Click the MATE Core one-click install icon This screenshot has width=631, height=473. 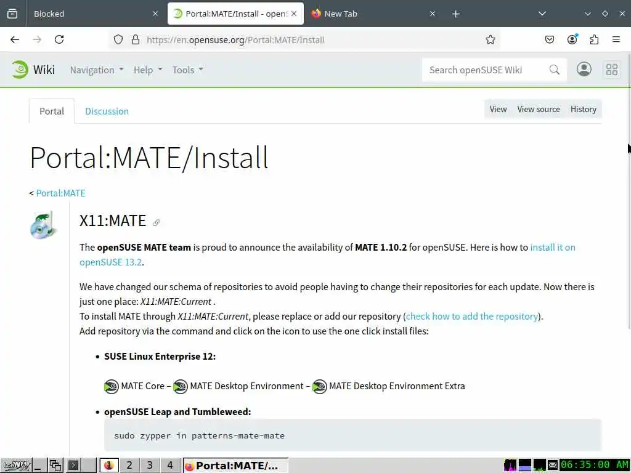pos(112,387)
